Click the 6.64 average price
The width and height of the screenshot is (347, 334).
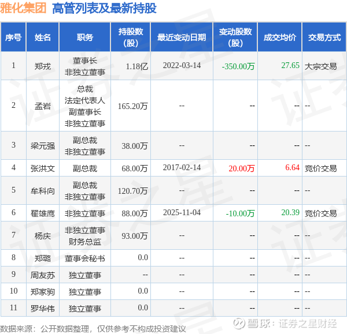click(292, 167)
